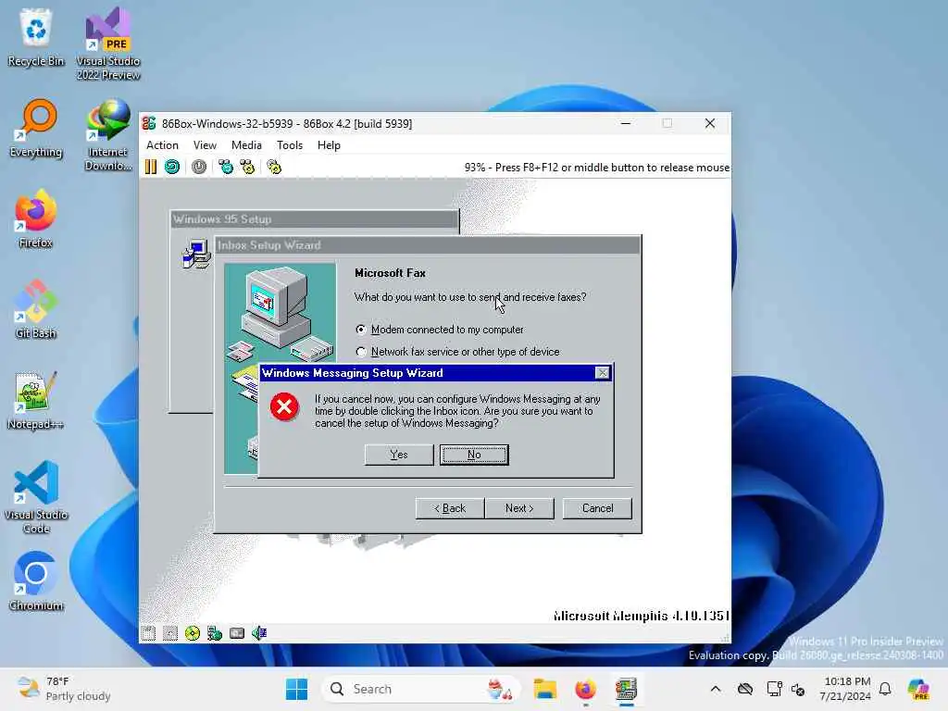
Task: Click the Windows Start button
Action: point(296,689)
